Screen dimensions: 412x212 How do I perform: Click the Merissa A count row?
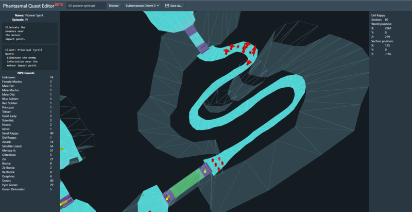pos(28,151)
